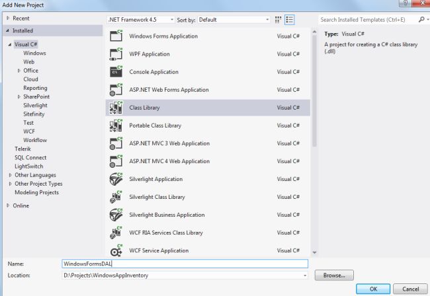Image resolution: width=430 pixels, height=296 pixels.
Task: Select the ASP.NET MVC 4 Web Application icon
Action: [116, 161]
